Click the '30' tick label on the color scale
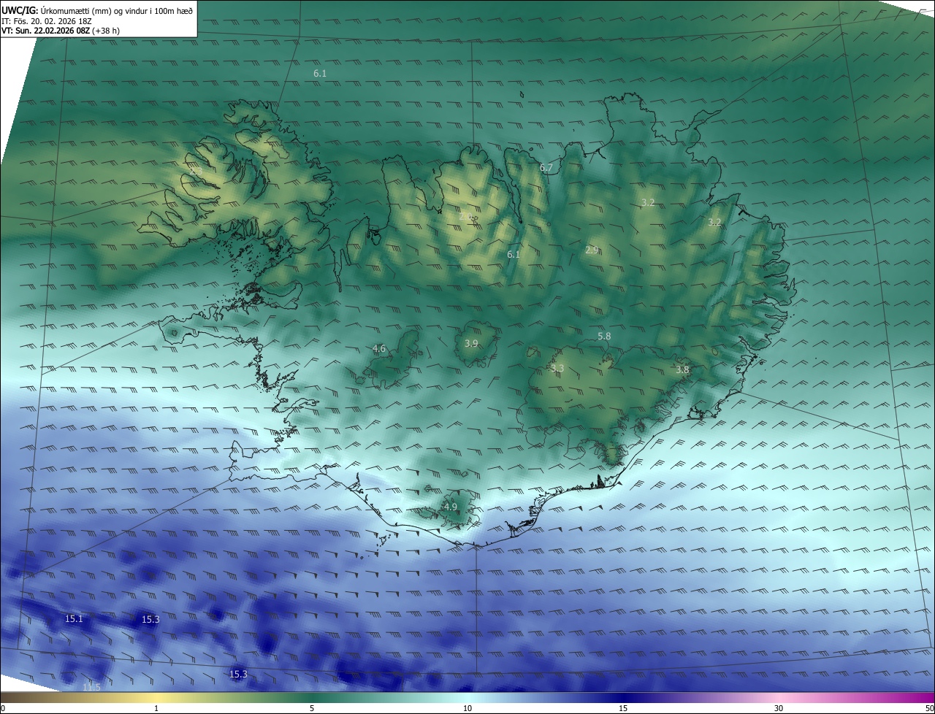The height and width of the screenshot is (714, 935). click(x=779, y=708)
